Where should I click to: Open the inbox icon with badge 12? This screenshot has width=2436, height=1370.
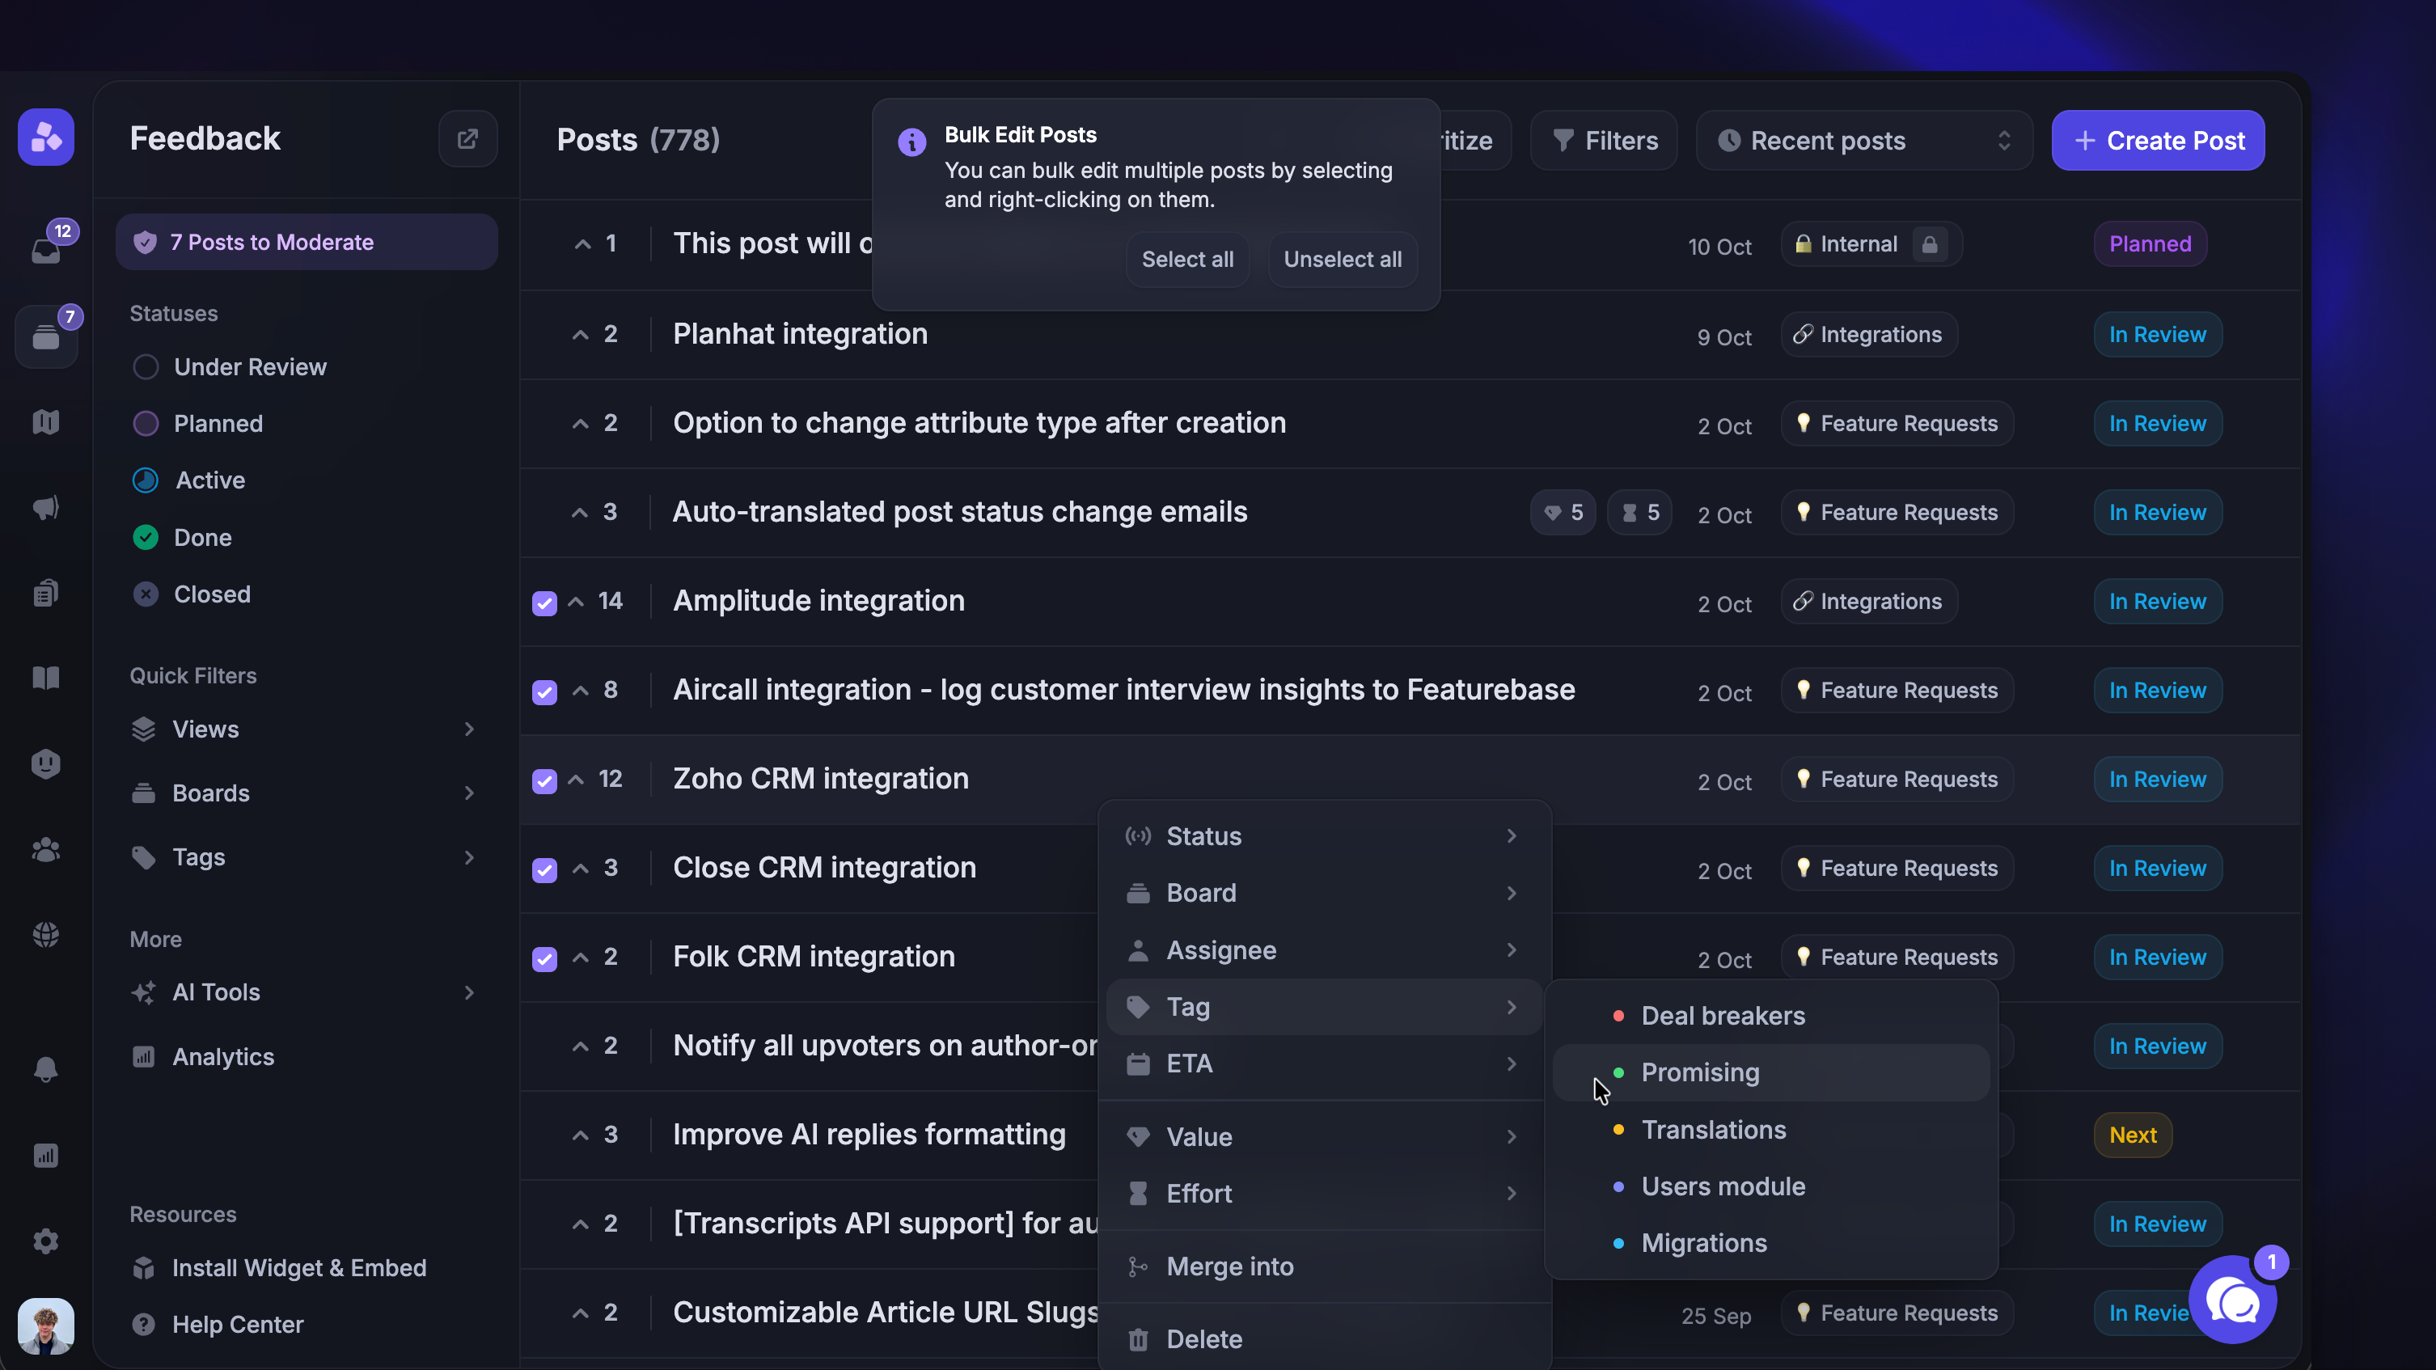46,250
